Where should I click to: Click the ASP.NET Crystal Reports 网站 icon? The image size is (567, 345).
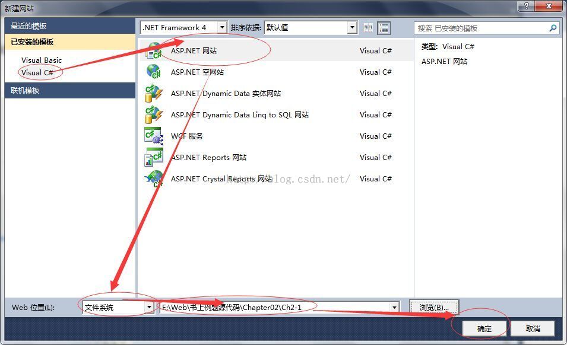tap(154, 178)
